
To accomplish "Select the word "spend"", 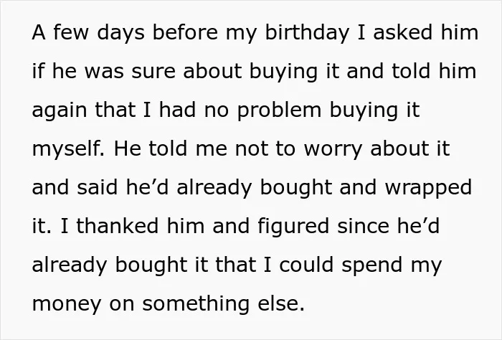I will 371,267.
